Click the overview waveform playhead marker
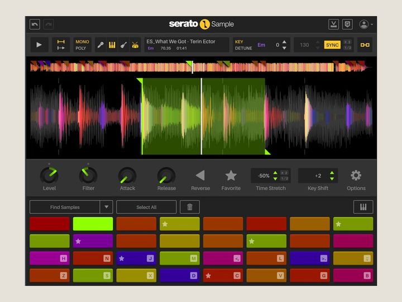Image resolution: width=402 pixels, height=302 pixels. (x=192, y=68)
